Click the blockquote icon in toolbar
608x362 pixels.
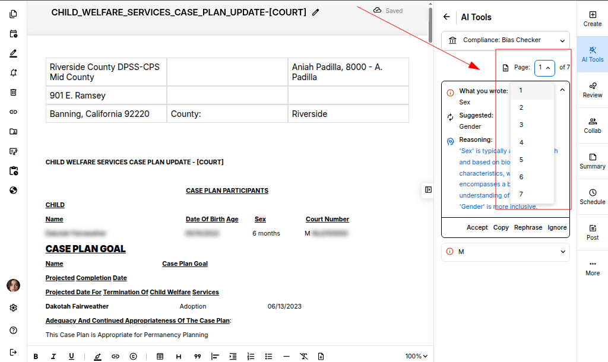197,356
